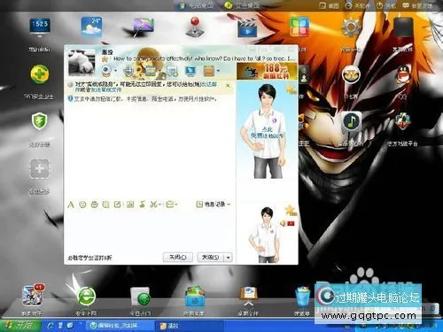Image resolution: width=443 pixels, height=332 pixels.
Task: Open the contact's avatar picture
Action: (82, 62)
